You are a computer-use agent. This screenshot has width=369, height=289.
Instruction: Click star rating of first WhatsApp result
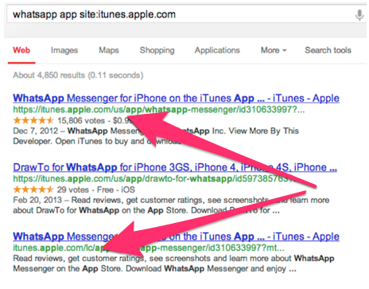point(33,121)
